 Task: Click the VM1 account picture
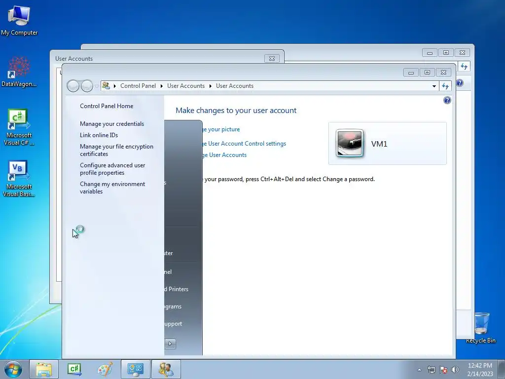coord(350,144)
